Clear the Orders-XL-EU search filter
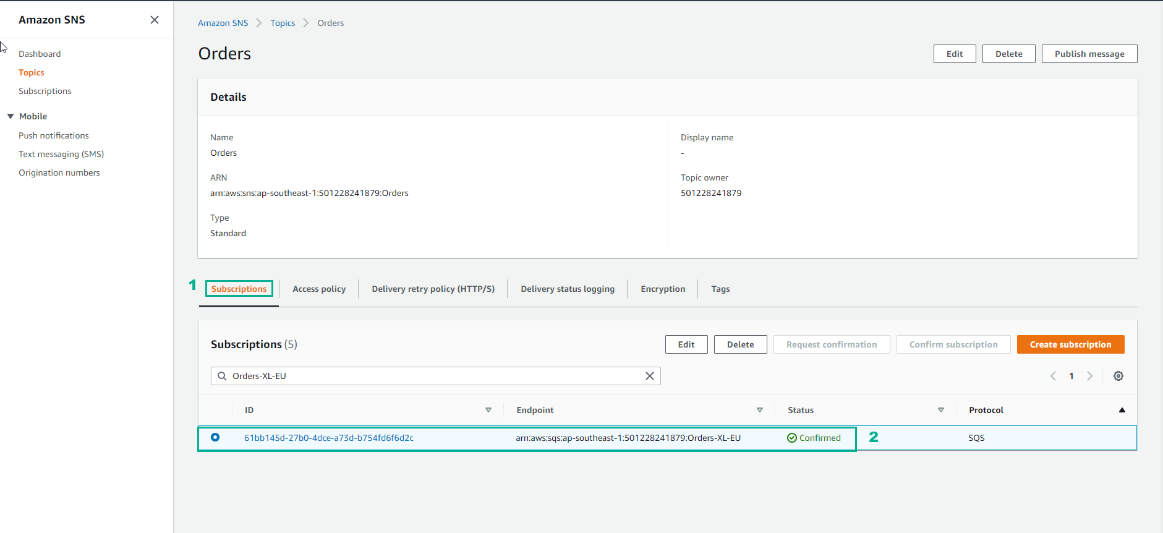Screen dimensions: 1163x533 pyautogui.click(x=650, y=376)
